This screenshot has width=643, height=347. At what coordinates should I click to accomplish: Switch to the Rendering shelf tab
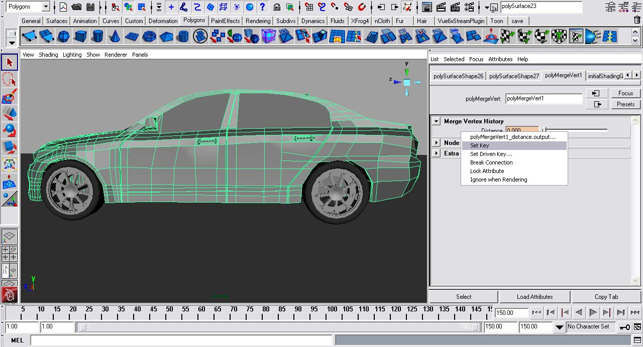tap(258, 21)
